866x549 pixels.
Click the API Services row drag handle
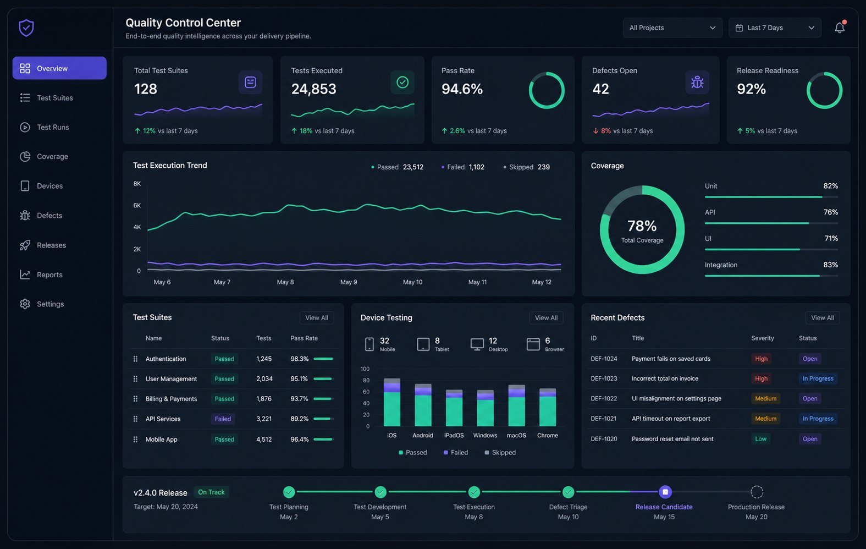(x=135, y=419)
